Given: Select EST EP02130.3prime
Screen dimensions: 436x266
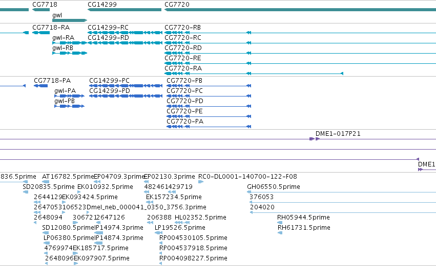Looking at the screenshot, I should [x=170, y=177].
